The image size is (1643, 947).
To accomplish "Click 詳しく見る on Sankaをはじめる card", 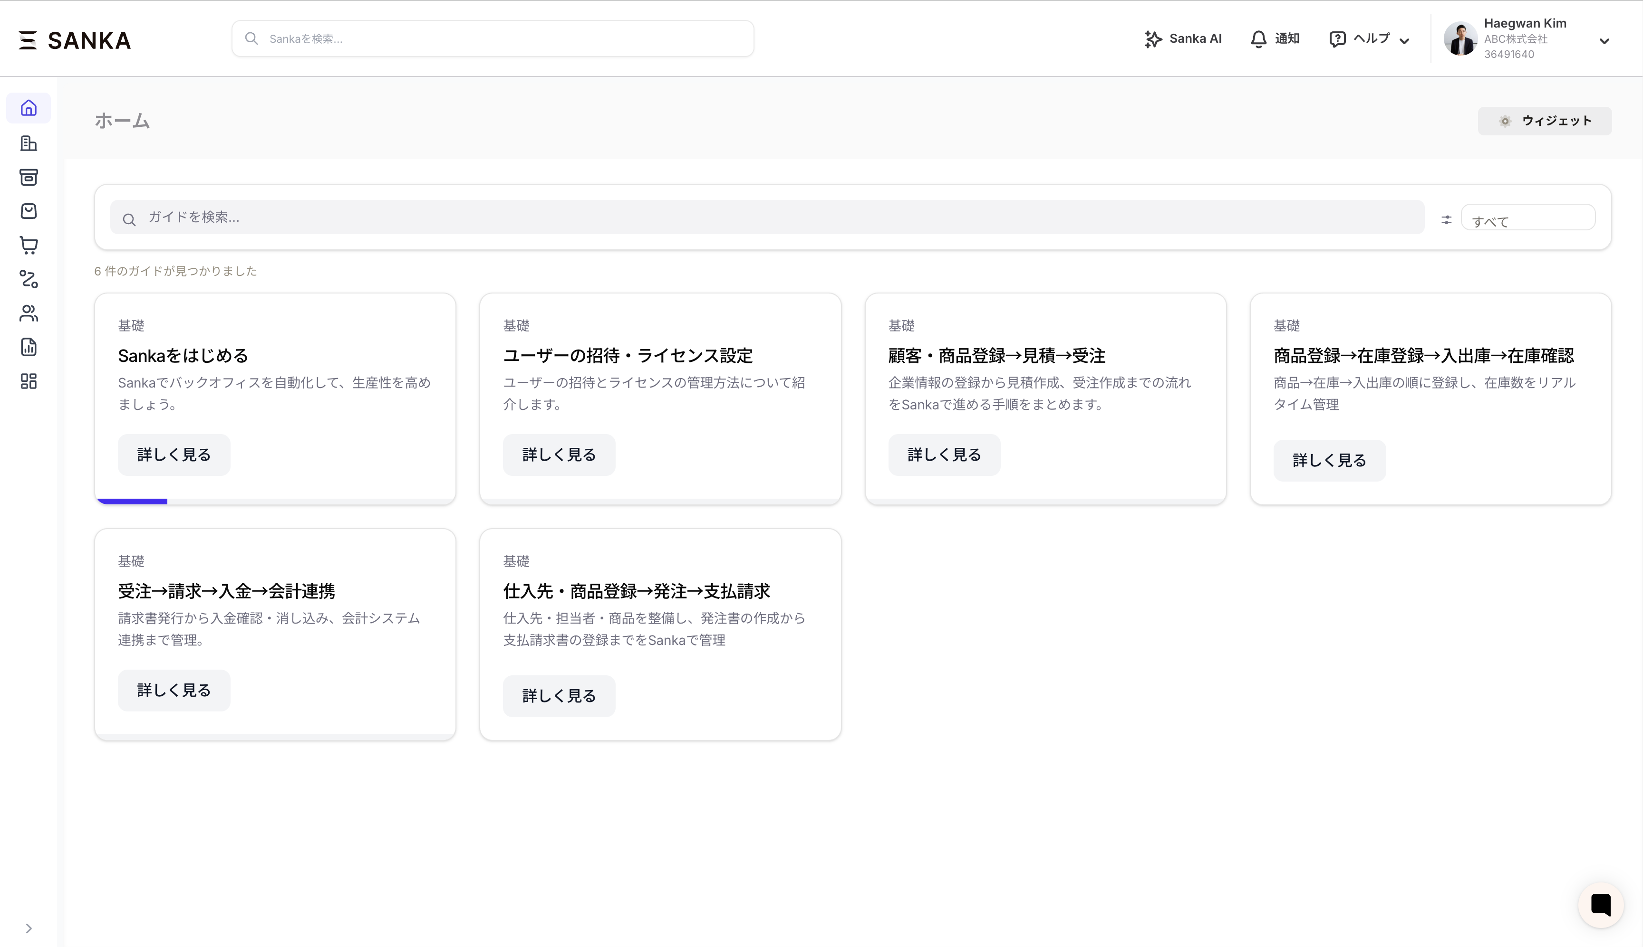I will (x=174, y=455).
